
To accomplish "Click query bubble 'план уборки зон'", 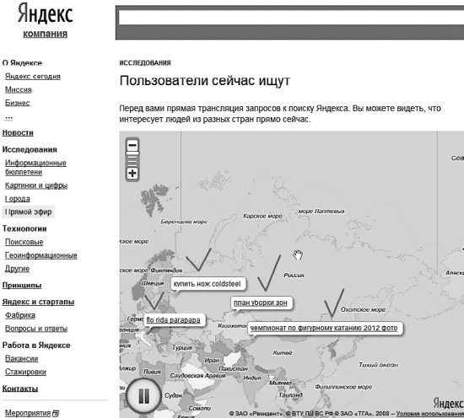I will point(261,303).
